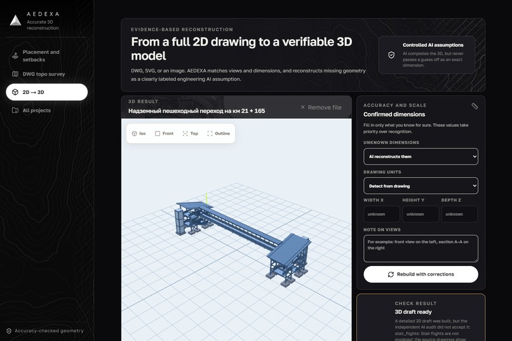Screen dimensions: 512x341
Task: Remove the uploaded file
Action: [x=321, y=107]
